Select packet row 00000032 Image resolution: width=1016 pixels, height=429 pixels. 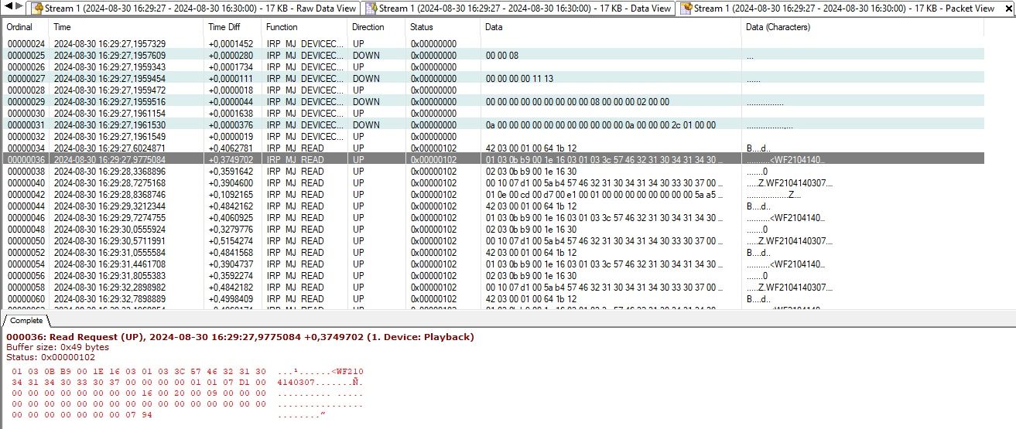tap(494, 137)
